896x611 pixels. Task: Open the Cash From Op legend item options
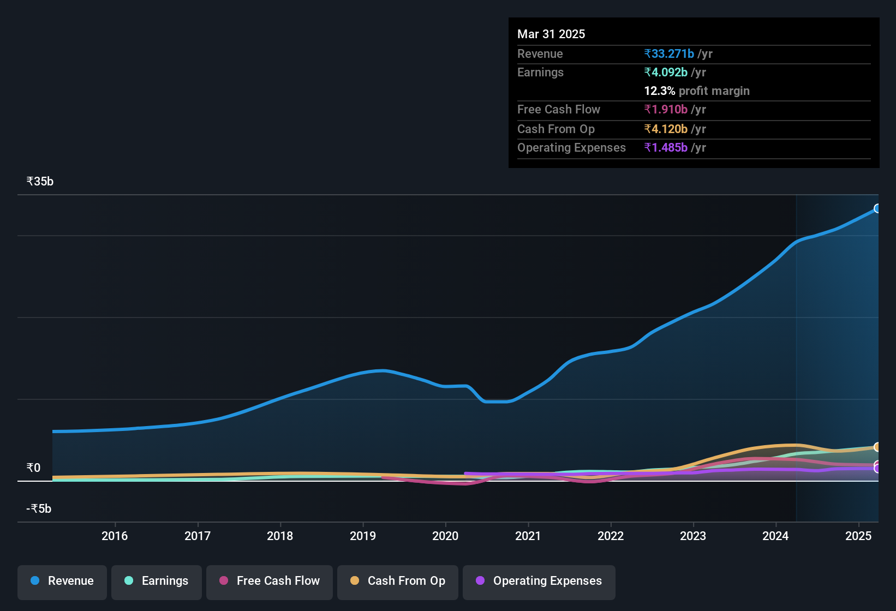tap(397, 582)
